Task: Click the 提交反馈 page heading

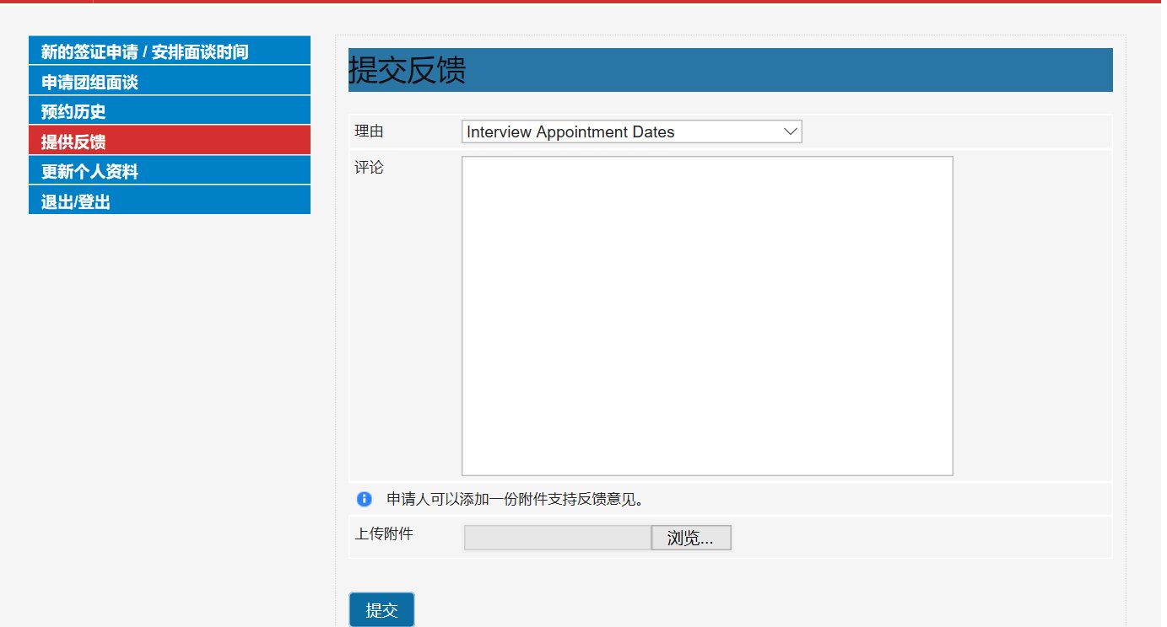Action: point(407,71)
